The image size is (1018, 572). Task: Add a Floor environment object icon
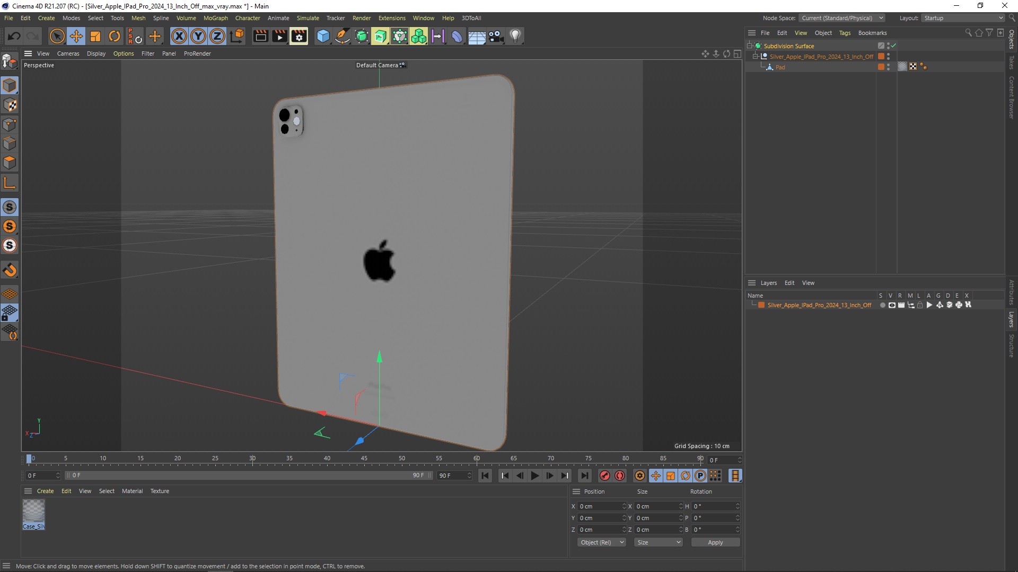[477, 36]
